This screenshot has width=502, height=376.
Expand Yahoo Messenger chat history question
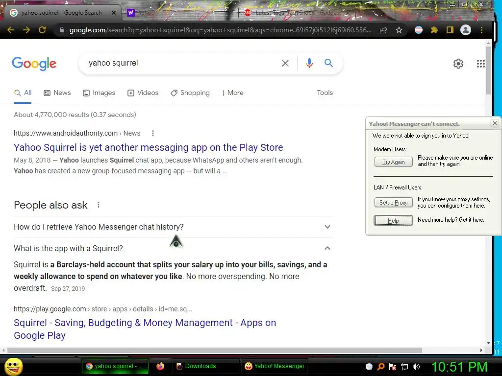174,227
